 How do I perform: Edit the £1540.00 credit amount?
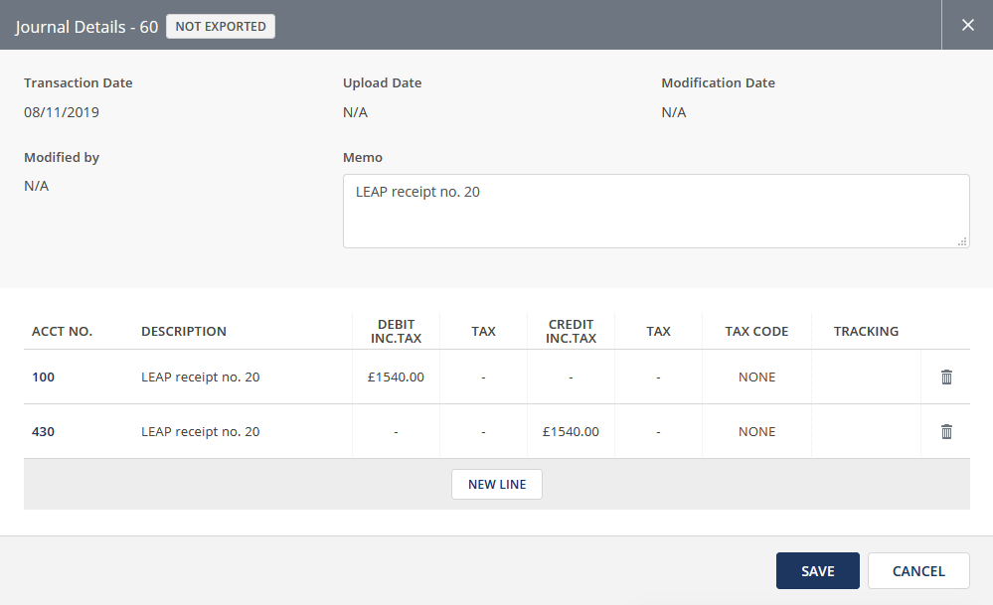(571, 432)
